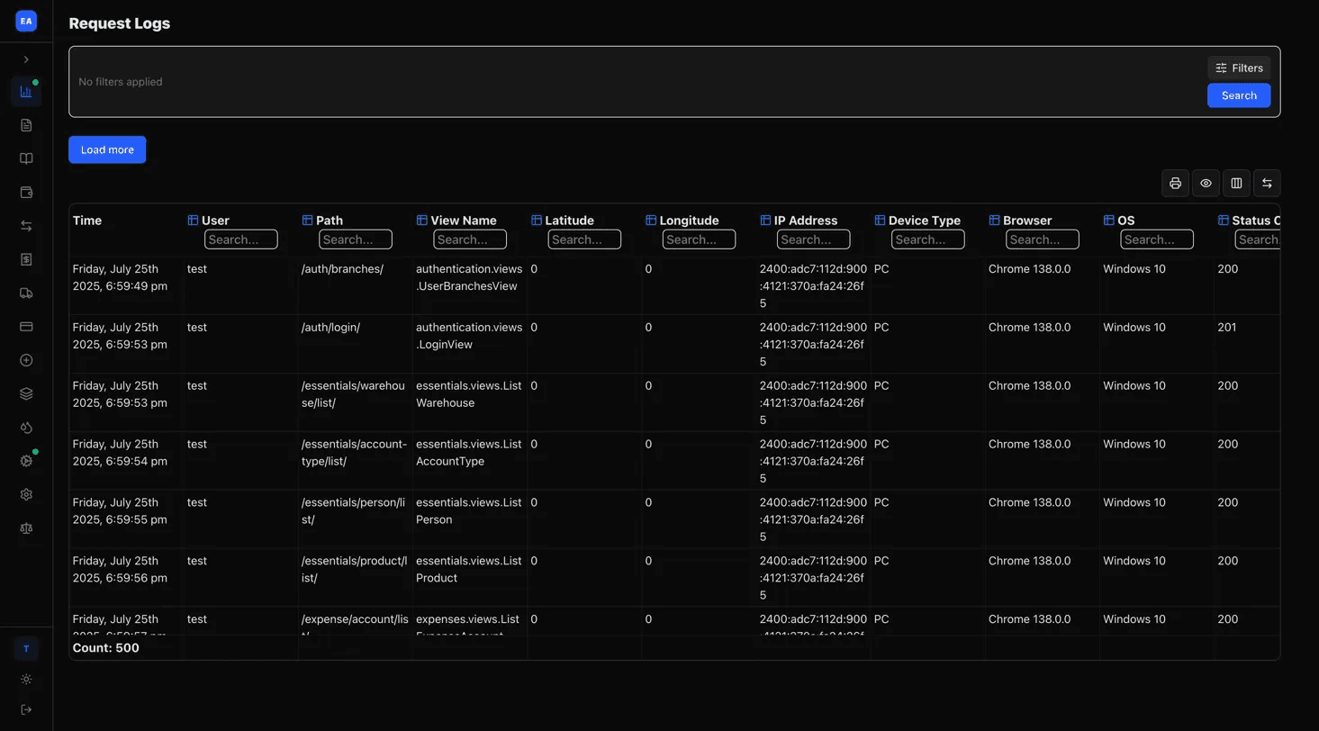
Task: Click the View Name column header icon
Action: [x=421, y=221]
